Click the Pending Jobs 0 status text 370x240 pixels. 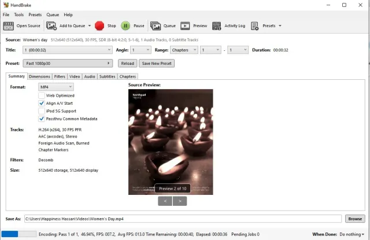click(245, 234)
